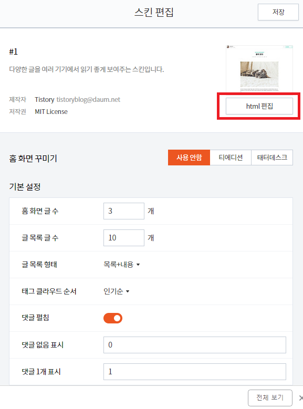The height and width of the screenshot is (409, 303).
Task: Click the skin preview thumbnail with cat
Action: click(259, 68)
